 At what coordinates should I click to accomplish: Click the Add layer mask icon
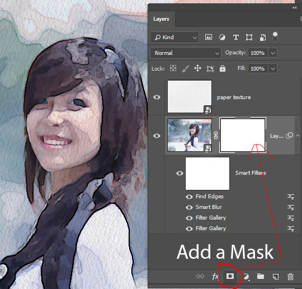click(230, 276)
